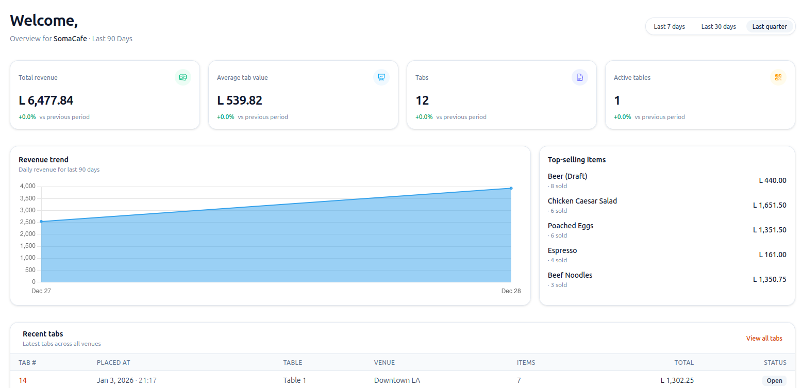The width and height of the screenshot is (802, 388).
Task: Switch to Last 30 days range
Action: (x=718, y=26)
